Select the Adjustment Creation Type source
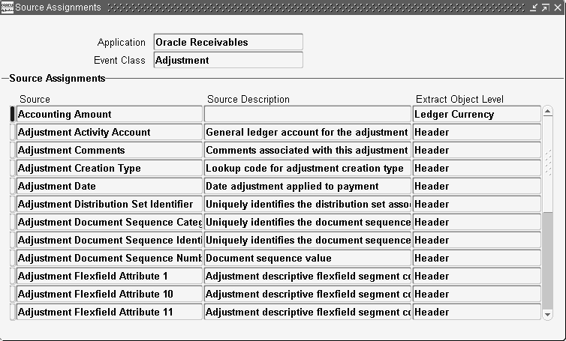 click(x=110, y=168)
